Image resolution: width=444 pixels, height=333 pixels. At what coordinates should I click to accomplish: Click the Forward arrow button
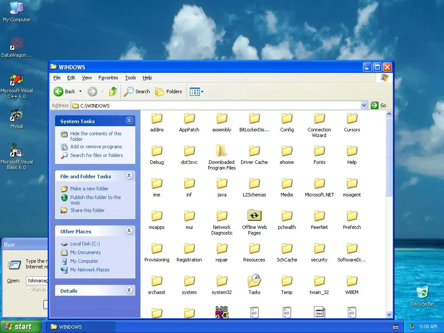(x=92, y=91)
